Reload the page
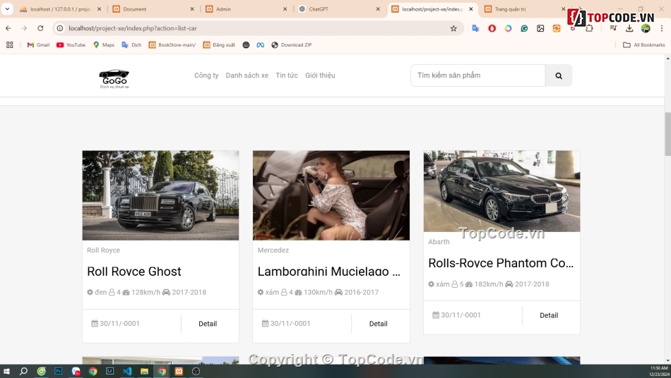The height and width of the screenshot is (378, 671). [x=40, y=28]
